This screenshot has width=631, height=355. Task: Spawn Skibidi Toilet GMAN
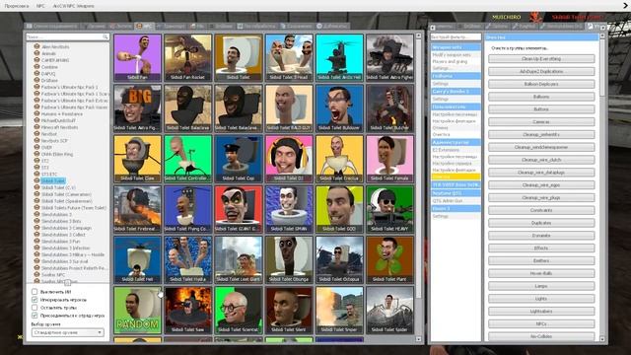(289, 209)
